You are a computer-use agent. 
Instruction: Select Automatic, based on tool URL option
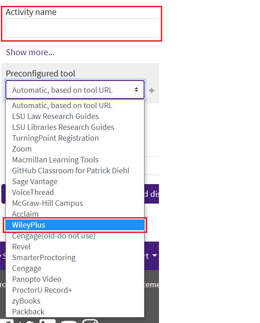coord(75,105)
